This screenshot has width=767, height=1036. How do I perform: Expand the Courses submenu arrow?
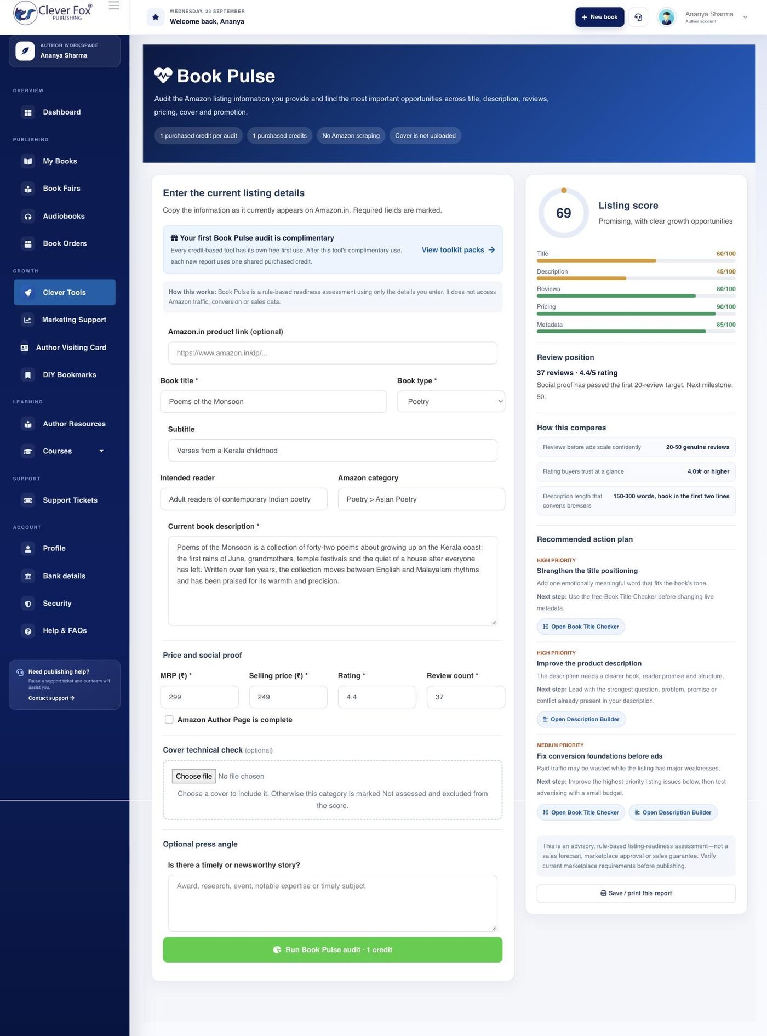101,451
